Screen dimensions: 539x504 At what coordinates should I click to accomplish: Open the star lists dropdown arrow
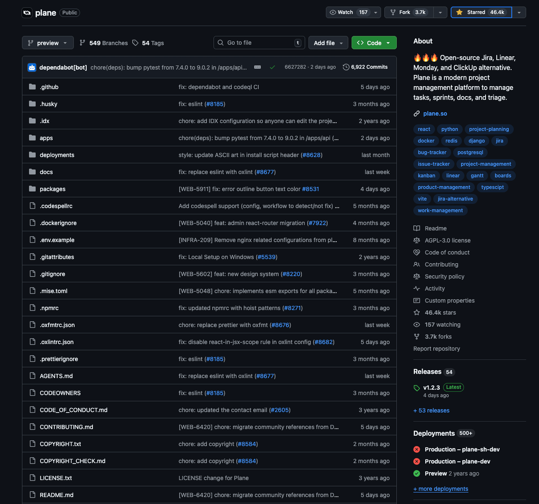coord(519,12)
